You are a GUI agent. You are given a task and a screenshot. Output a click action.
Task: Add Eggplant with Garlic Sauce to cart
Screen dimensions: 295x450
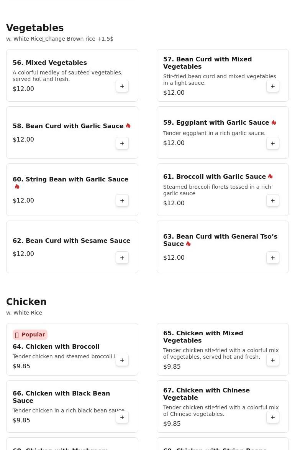[273, 143]
